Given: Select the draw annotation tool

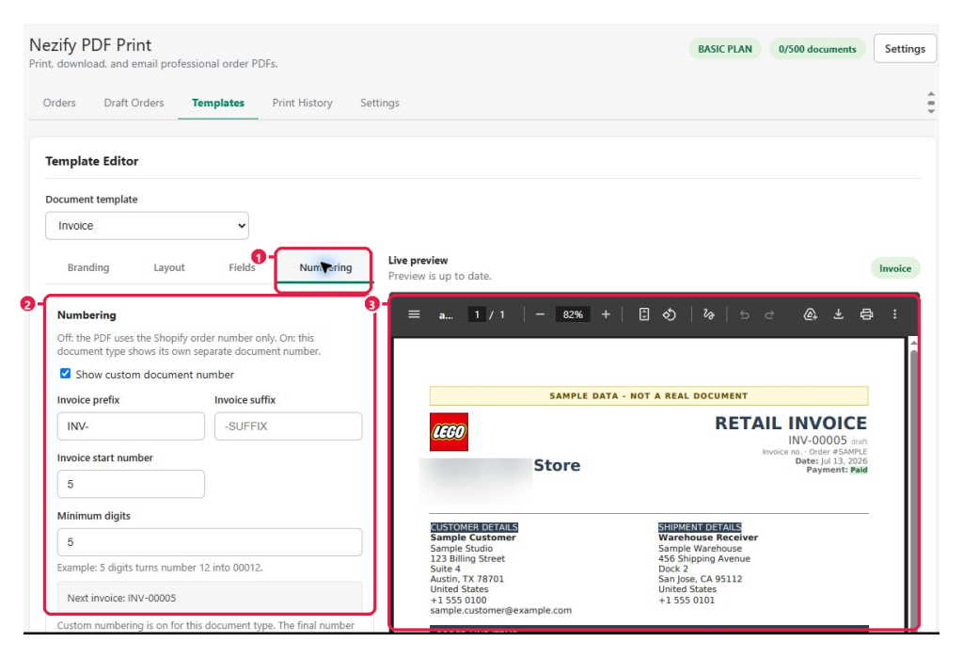Looking at the screenshot, I should [709, 314].
